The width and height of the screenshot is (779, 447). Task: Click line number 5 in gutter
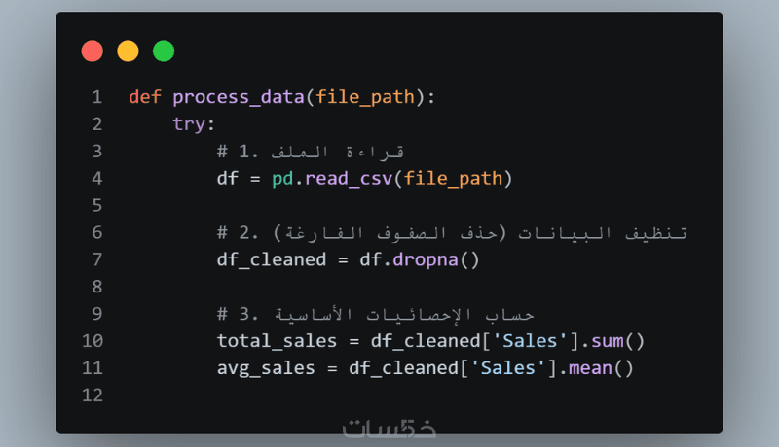pyautogui.click(x=96, y=205)
